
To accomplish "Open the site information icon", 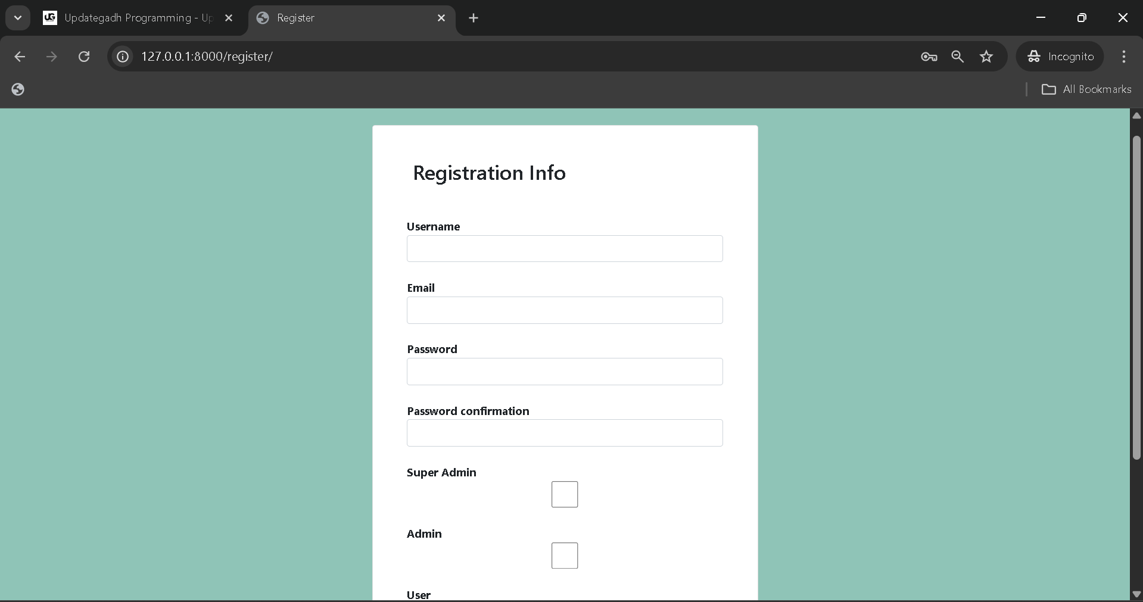I will (123, 57).
